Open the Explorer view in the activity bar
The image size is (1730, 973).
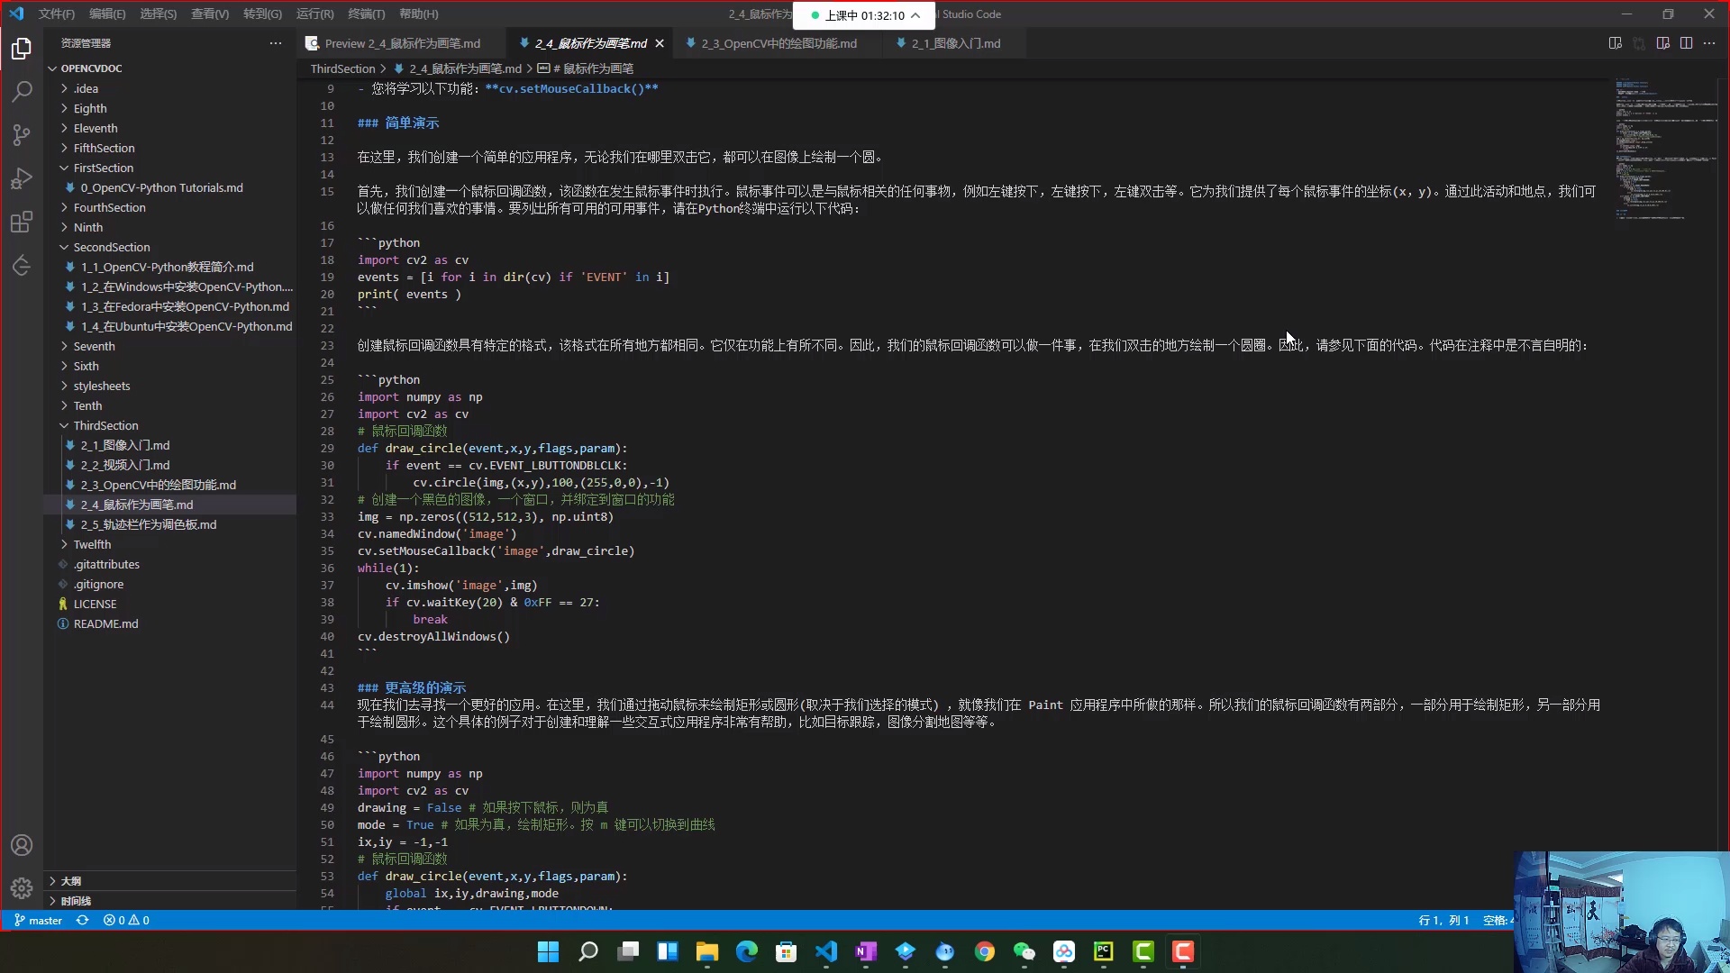[x=22, y=49]
